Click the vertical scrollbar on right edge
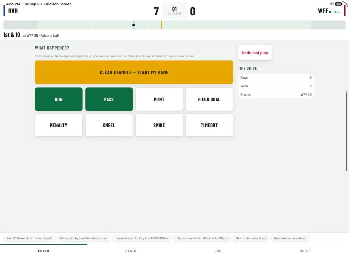 click(346, 131)
